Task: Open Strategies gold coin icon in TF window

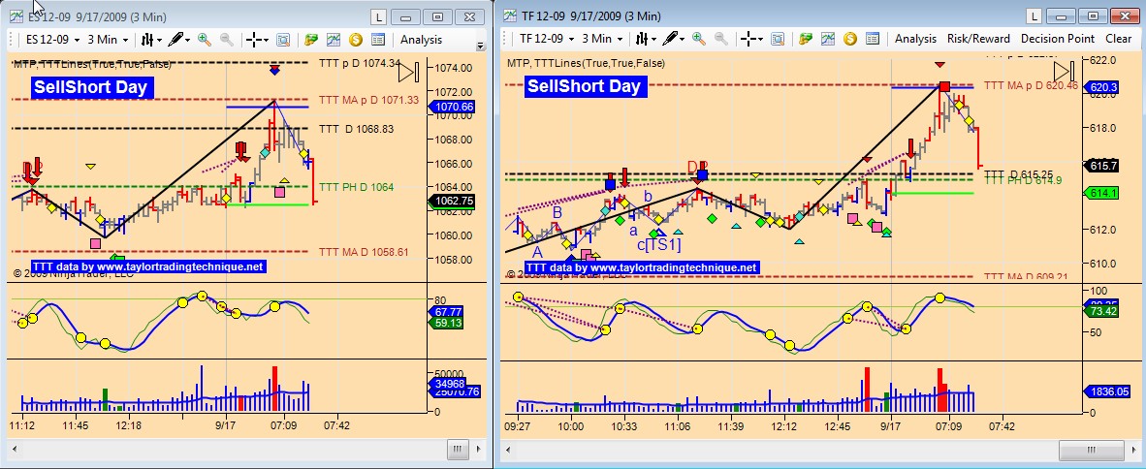Action: [x=850, y=39]
